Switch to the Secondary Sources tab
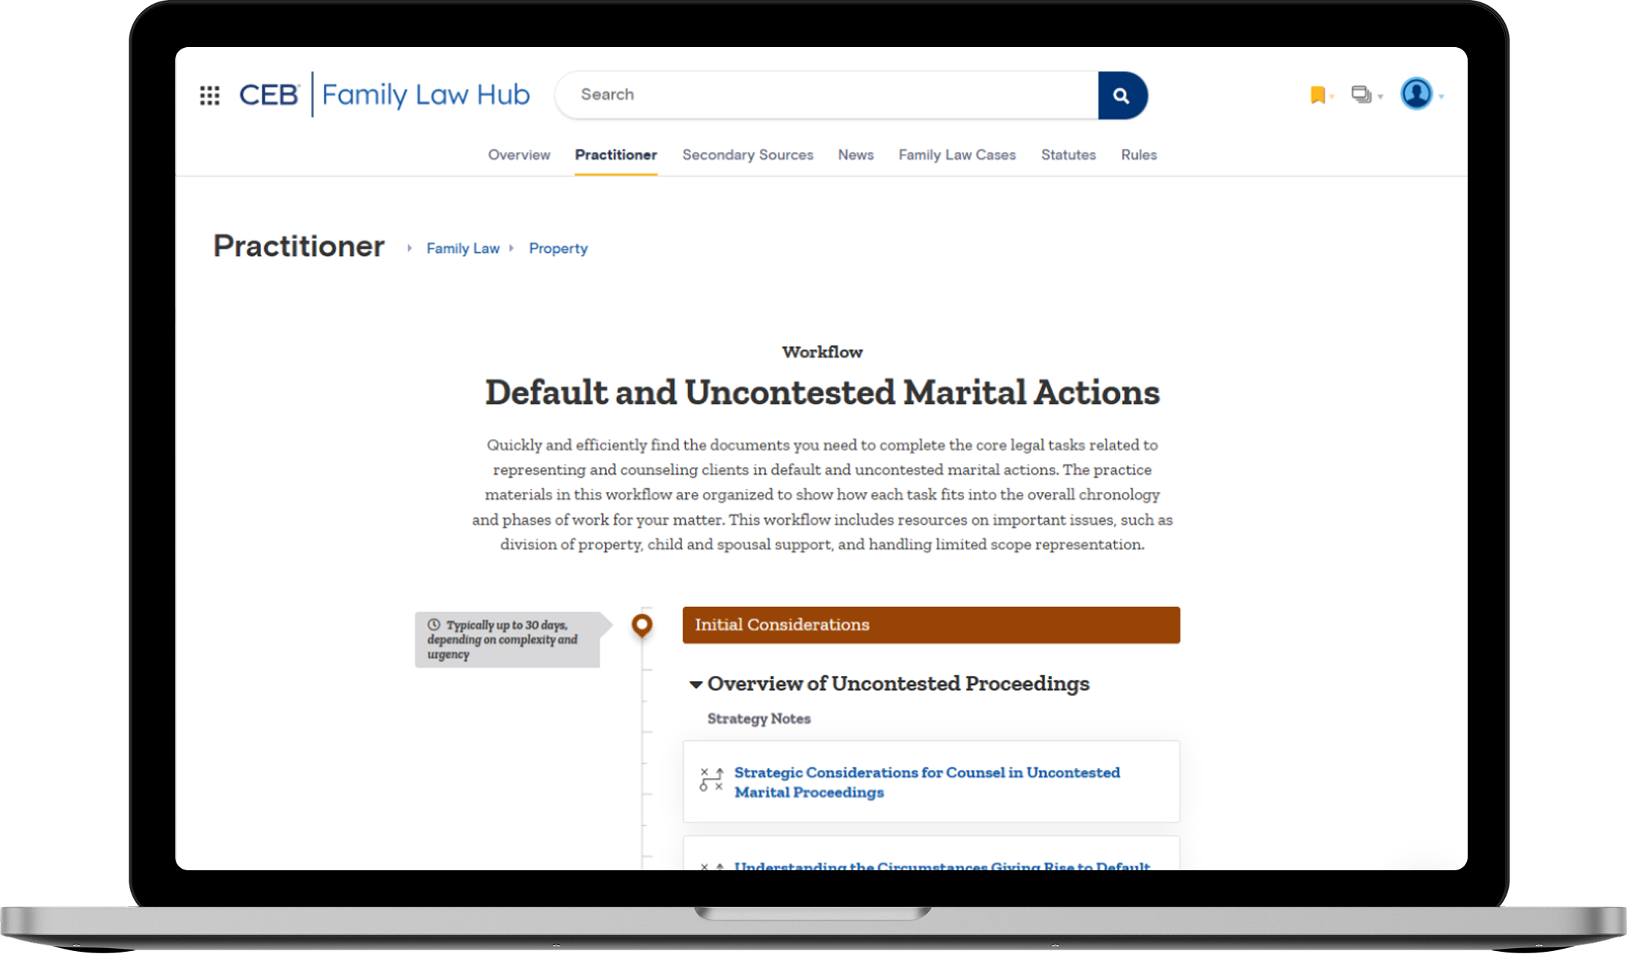Screen dimensions: 1627x954 [x=747, y=155]
